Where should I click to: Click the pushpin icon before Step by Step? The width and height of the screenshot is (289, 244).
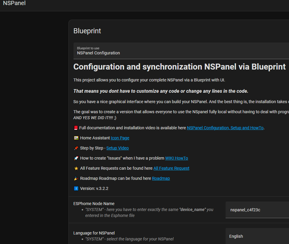tap(76, 148)
